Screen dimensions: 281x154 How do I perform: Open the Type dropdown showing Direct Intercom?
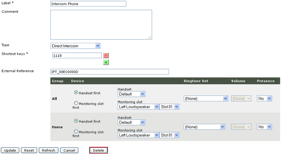tap(75, 46)
